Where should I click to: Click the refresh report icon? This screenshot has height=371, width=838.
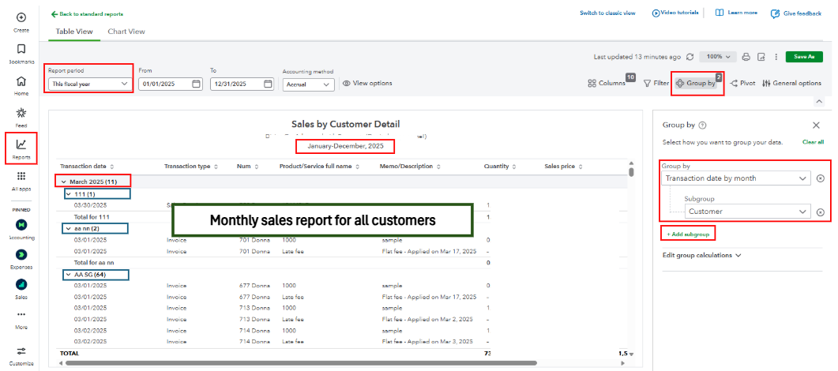coord(690,57)
